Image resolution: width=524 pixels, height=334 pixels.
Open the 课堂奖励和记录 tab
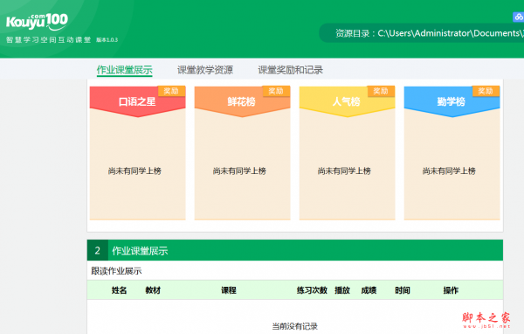(x=290, y=70)
